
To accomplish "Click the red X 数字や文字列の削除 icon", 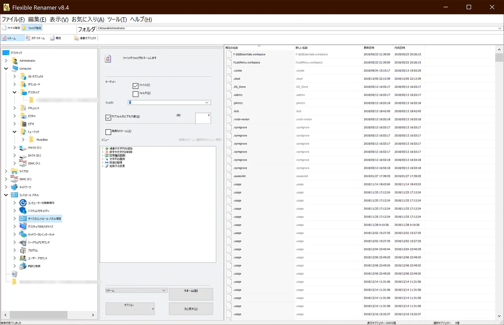I will click(107, 152).
